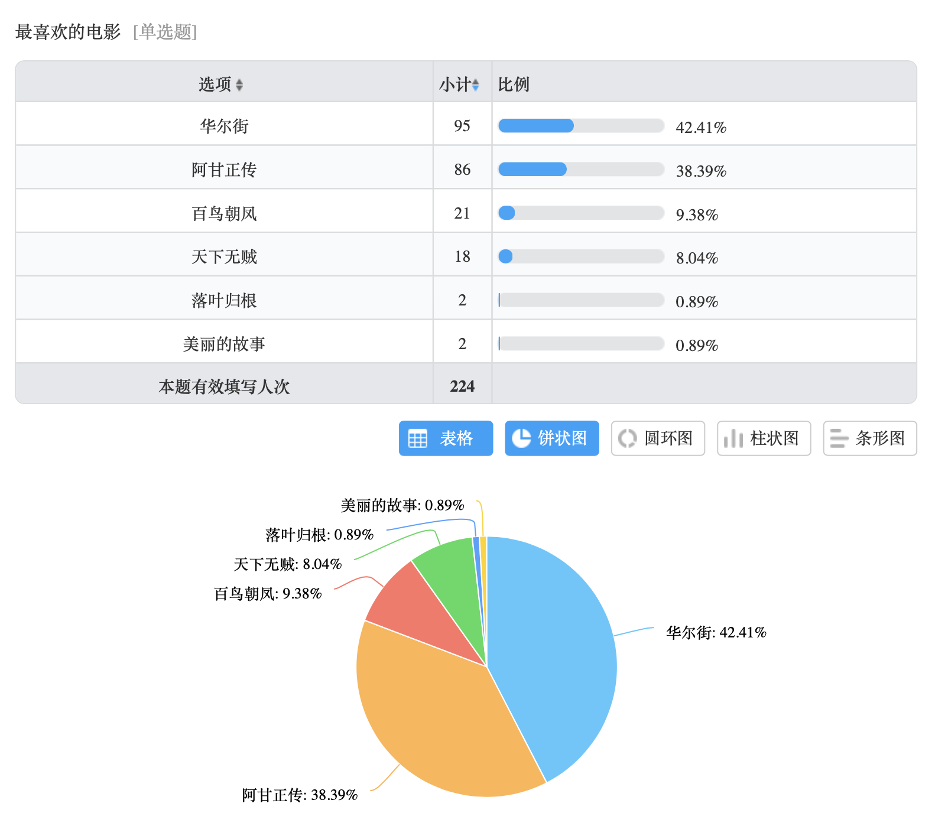Click the horizontal bars icon in 条形图
935x826 pixels.
click(839, 438)
